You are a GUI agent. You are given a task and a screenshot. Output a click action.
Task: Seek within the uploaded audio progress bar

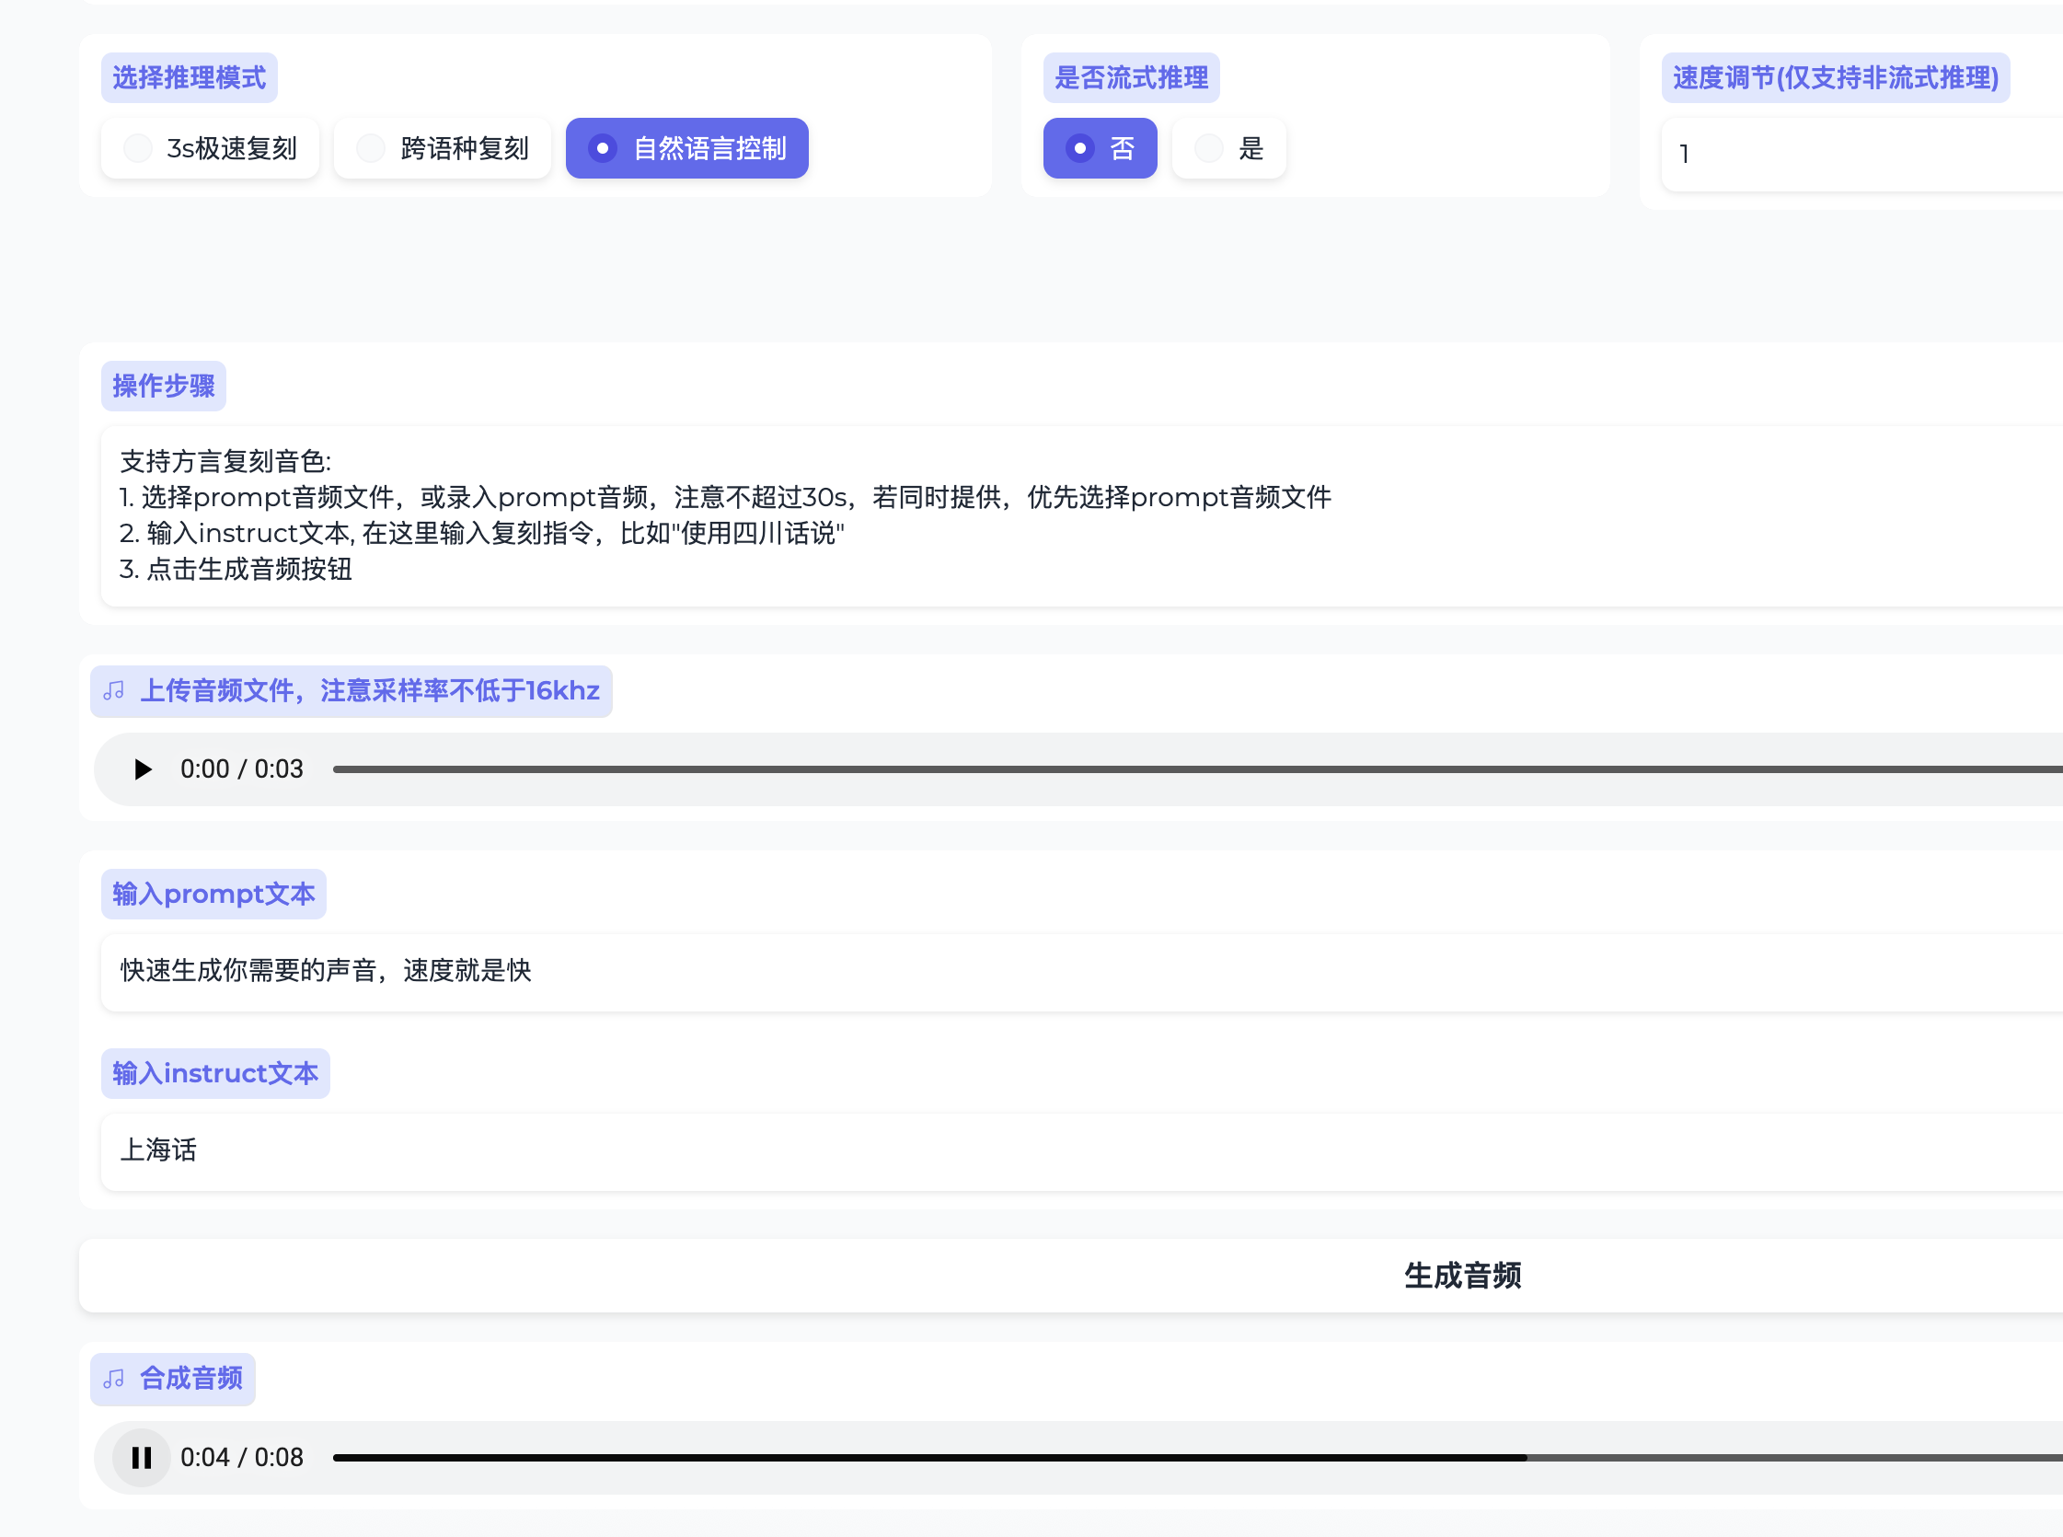1198,769
